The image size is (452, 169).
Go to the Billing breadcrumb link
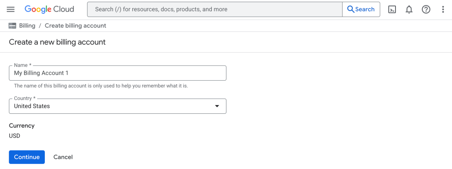27,26
